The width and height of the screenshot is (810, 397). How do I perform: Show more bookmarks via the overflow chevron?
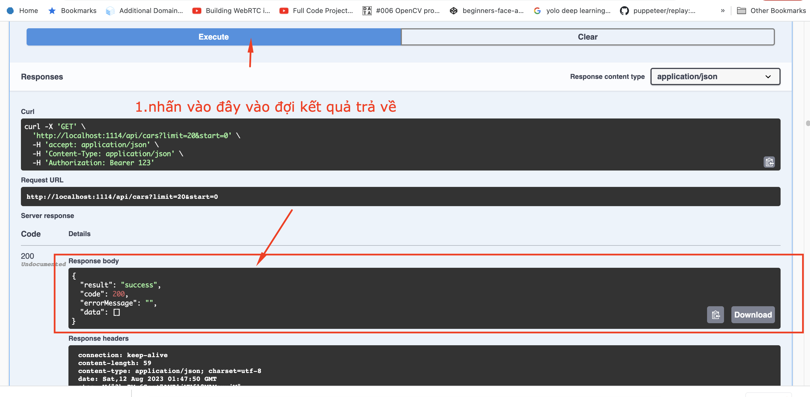tap(723, 11)
